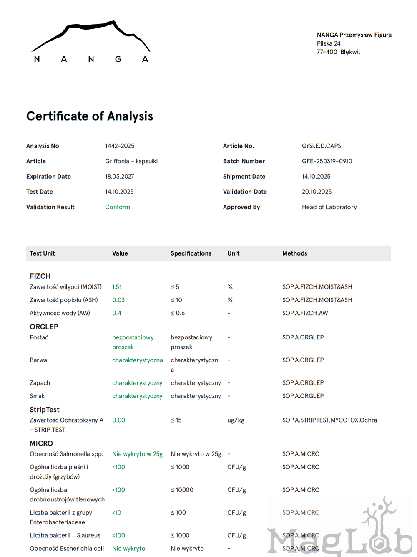Click the Specifications column header
This screenshot has width=417, height=557.
click(191, 253)
